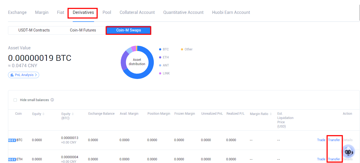Click the info icon beside Hide small balances

pyautogui.click(x=52, y=100)
